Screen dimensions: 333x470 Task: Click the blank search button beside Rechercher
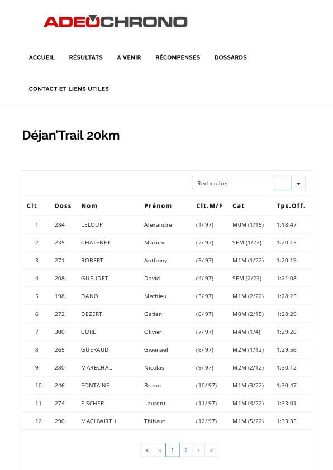pos(283,183)
